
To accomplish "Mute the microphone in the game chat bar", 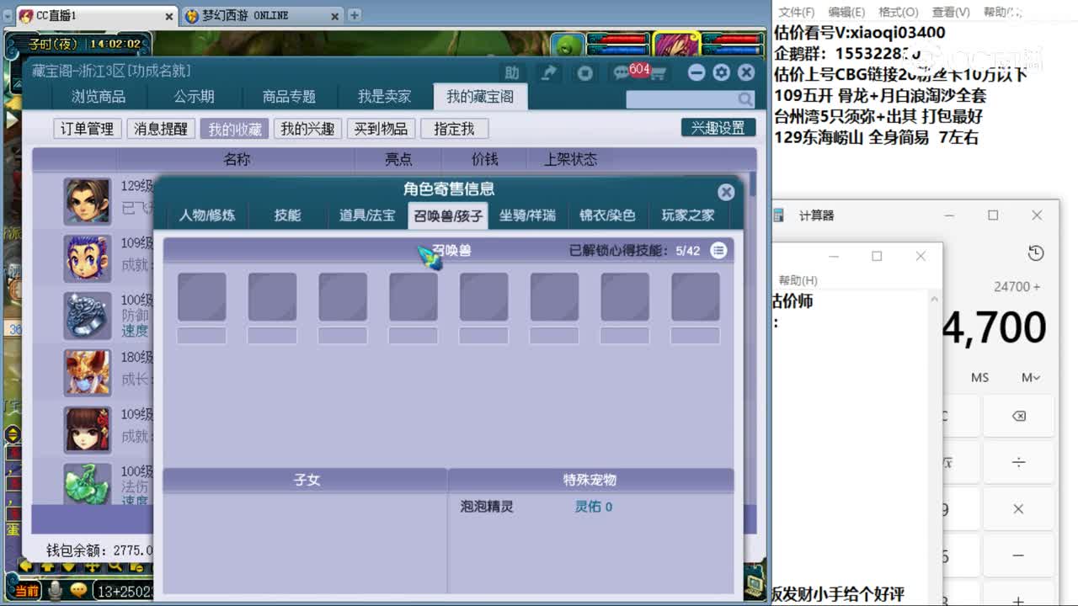I will (x=55, y=590).
